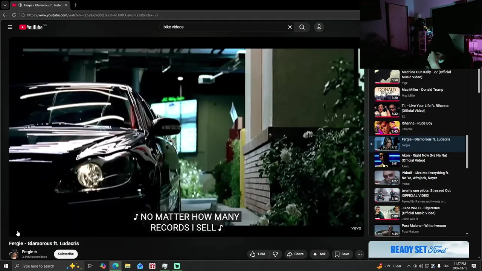Play Akon - Right Now (Na Na Na)

(x=418, y=161)
